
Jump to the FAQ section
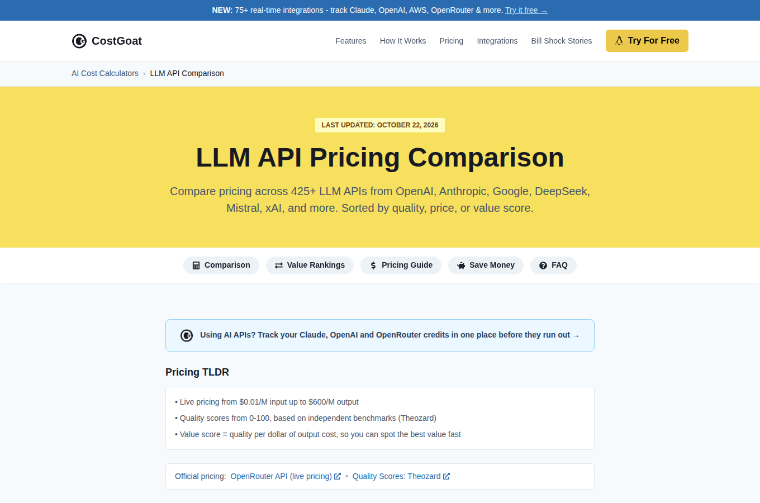pyautogui.click(x=553, y=265)
